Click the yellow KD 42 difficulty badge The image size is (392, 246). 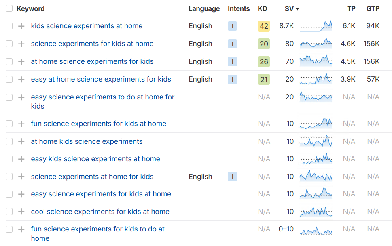click(x=264, y=26)
